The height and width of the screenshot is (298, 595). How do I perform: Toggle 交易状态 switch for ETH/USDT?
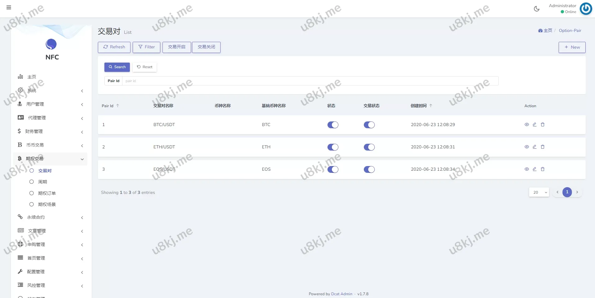[369, 147]
